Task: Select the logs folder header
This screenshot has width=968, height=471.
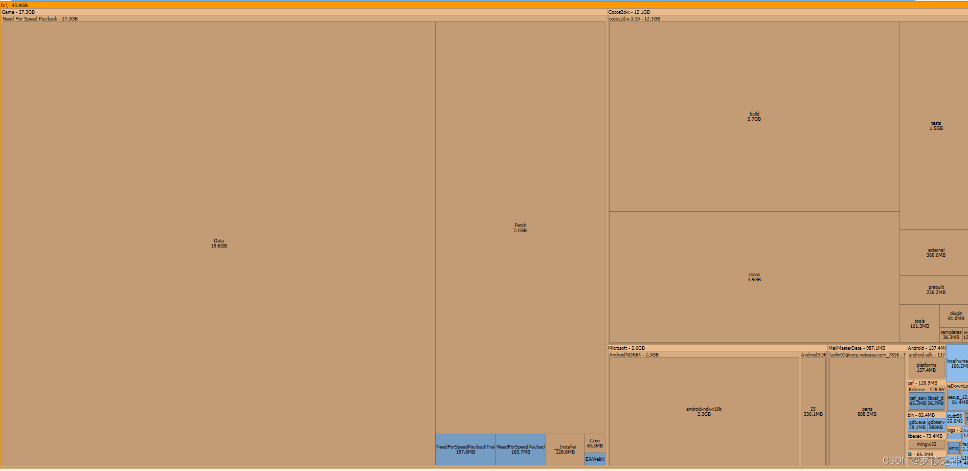Action: point(954,430)
